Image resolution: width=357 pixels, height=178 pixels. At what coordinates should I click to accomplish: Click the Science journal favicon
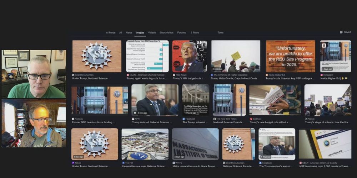pyautogui.click(x=251, y=119)
